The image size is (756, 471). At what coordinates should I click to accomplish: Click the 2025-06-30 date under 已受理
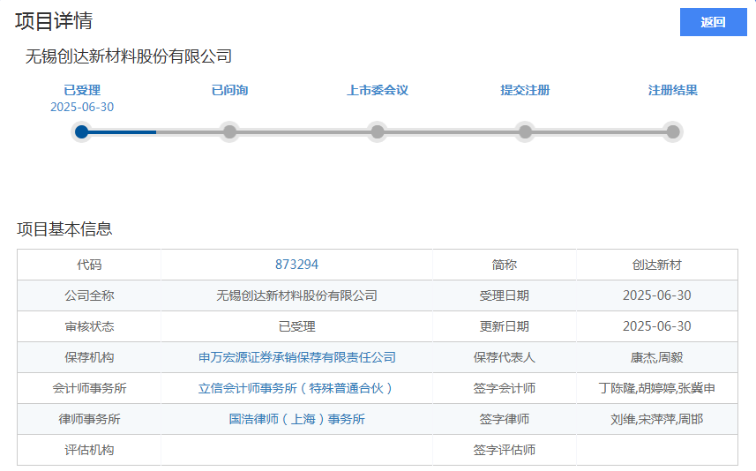pos(82,107)
